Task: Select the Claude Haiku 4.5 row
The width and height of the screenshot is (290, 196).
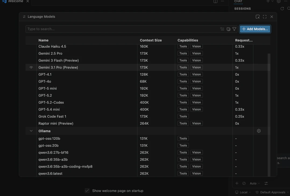Action: [148, 47]
